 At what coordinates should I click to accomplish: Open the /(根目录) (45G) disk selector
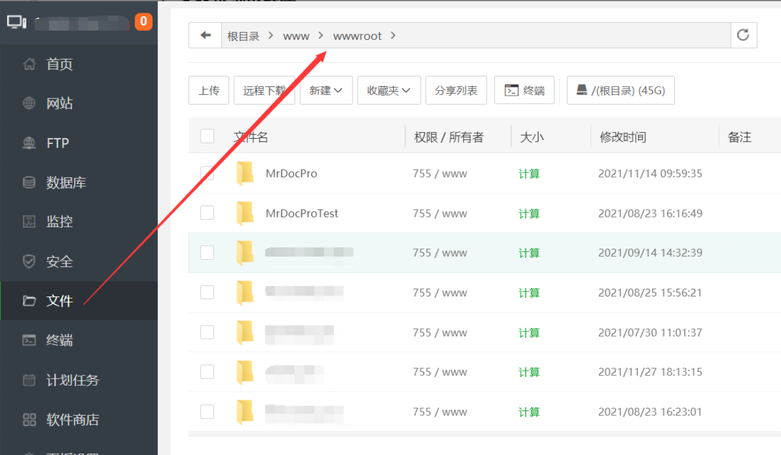point(621,90)
